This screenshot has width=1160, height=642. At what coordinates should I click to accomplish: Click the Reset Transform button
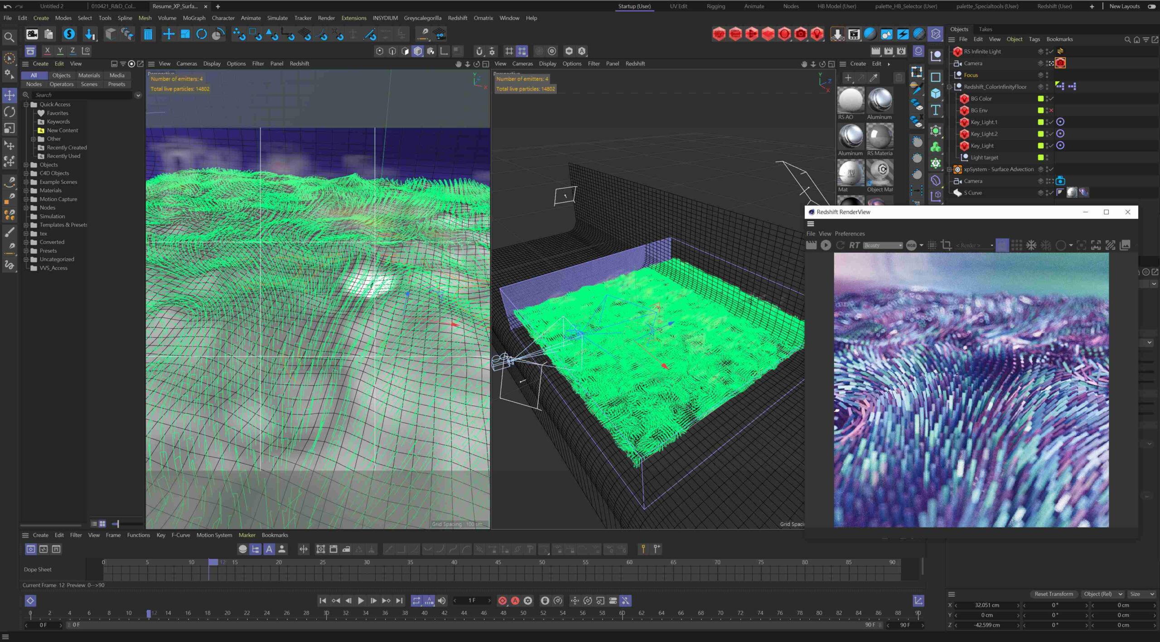(x=1054, y=594)
